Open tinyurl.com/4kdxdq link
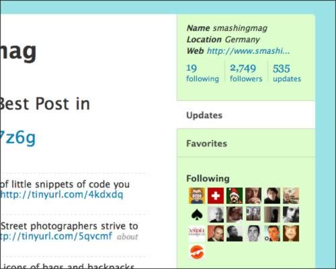336x269 pixels. (x=62, y=194)
